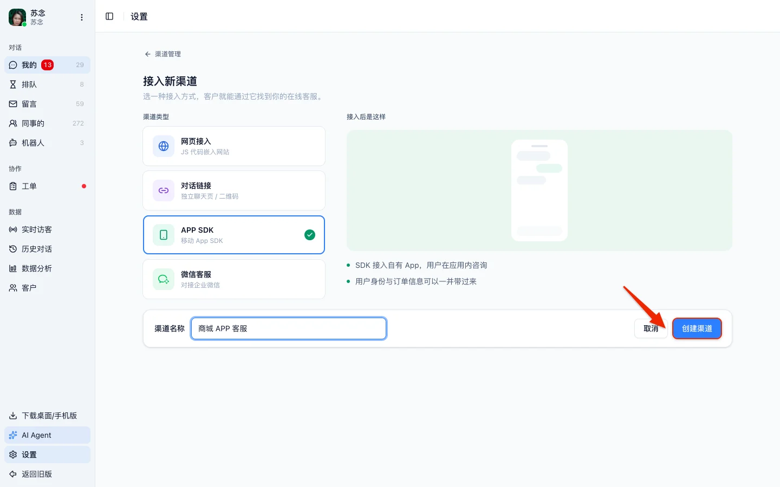Click the download icon beside 下载桌面/手机版
780x487 pixels.
(13, 416)
